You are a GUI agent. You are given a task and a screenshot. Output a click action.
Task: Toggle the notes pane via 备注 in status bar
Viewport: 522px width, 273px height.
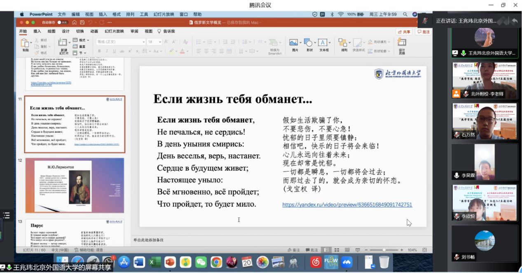294,250
